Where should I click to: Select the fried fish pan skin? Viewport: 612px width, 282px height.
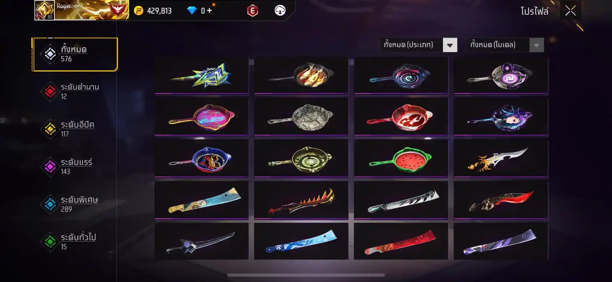(x=301, y=75)
